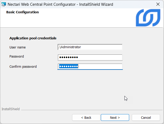
Task: Select the Confirm password input field
Action: click(90, 66)
